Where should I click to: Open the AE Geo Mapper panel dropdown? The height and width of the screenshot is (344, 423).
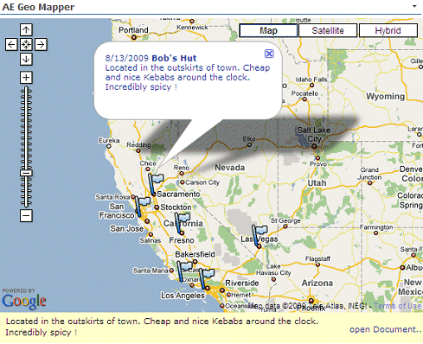414,6
